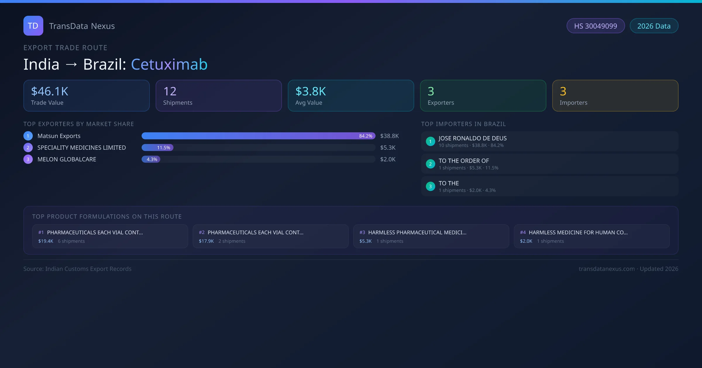The image size is (702, 368).
Task: Select the 2026 Data badge
Action: point(654,26)
